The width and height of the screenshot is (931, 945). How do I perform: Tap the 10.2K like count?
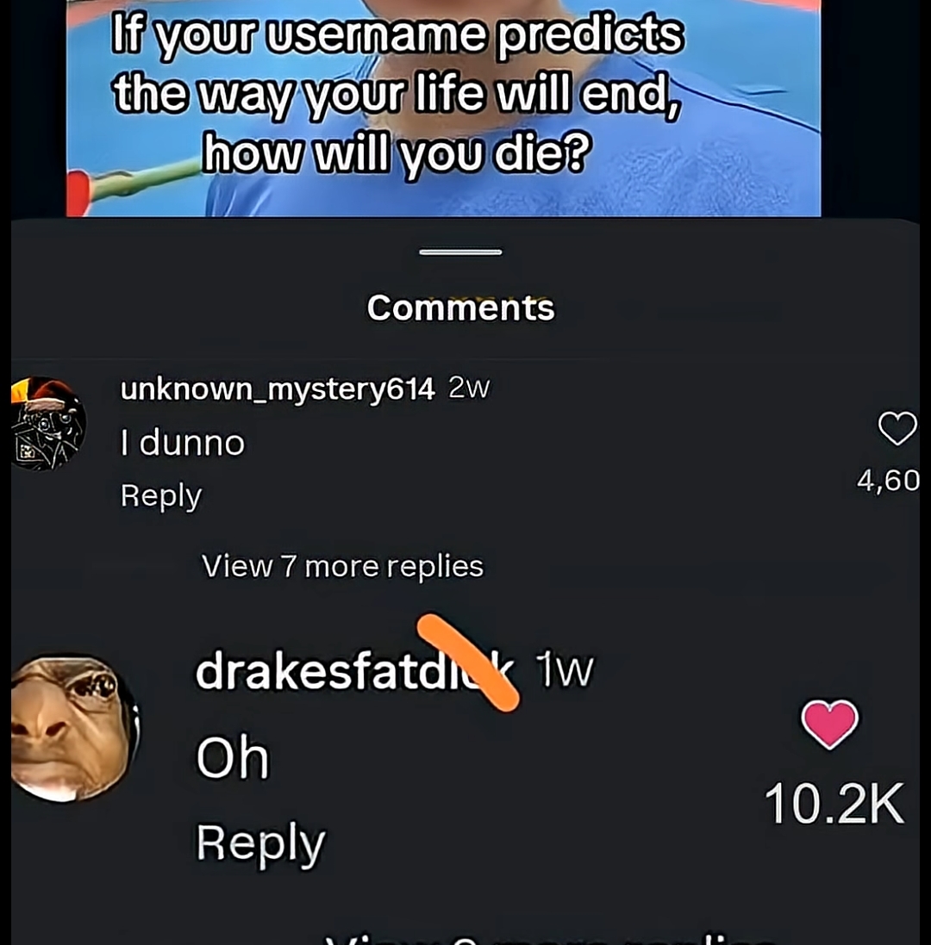pos(834,804)
